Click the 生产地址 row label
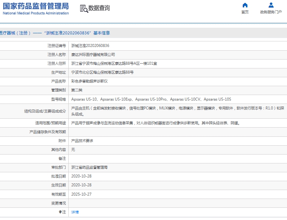287x220 pixels. coord(59,72)
